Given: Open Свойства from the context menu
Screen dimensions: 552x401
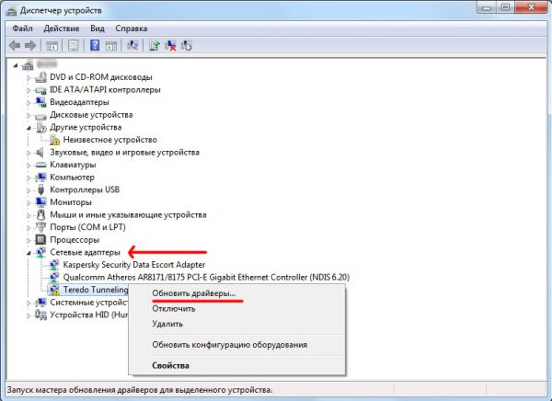Looking at the screenshot, I should [236, 365].
